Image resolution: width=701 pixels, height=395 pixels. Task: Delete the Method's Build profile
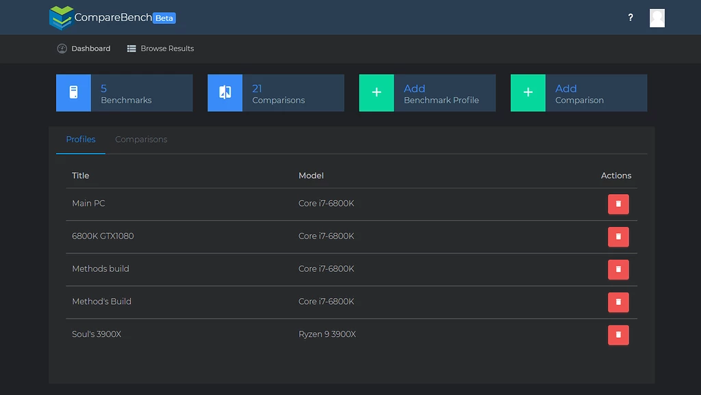pyautogui.click(x=618, y=302)
